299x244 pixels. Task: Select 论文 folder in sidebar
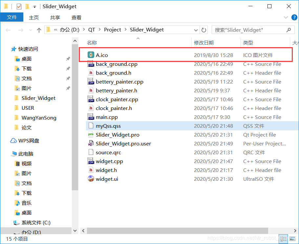(x=23, y=127)
